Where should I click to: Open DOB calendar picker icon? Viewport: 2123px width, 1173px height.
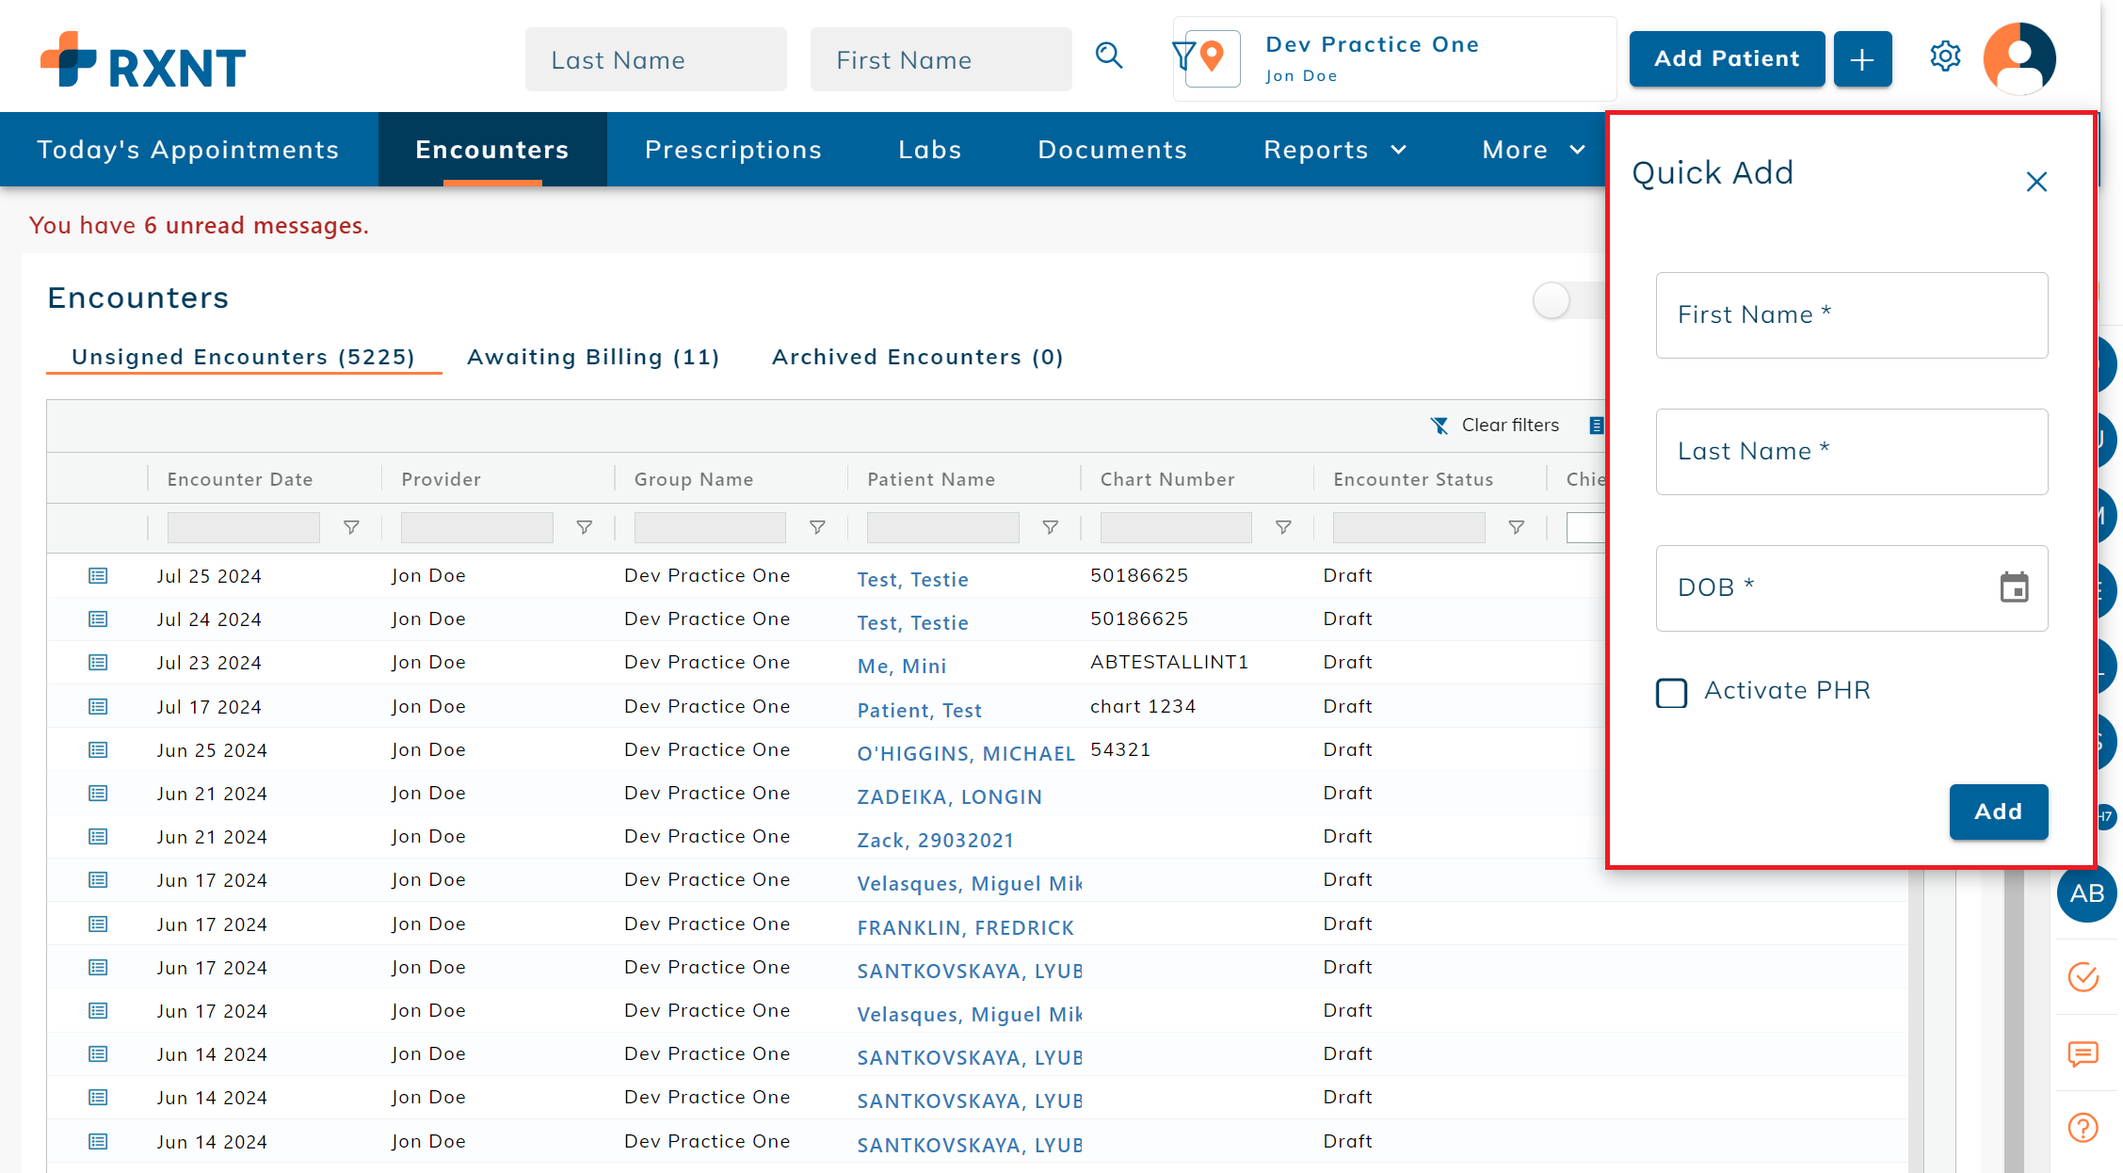pyautogui.click(x=2014, y=587)
